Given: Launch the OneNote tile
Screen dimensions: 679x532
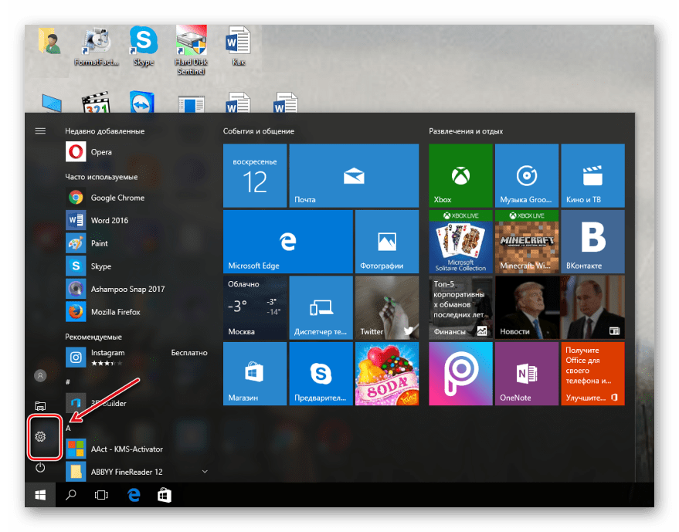Looking at the screenshot, I should [x=527, y=374].
